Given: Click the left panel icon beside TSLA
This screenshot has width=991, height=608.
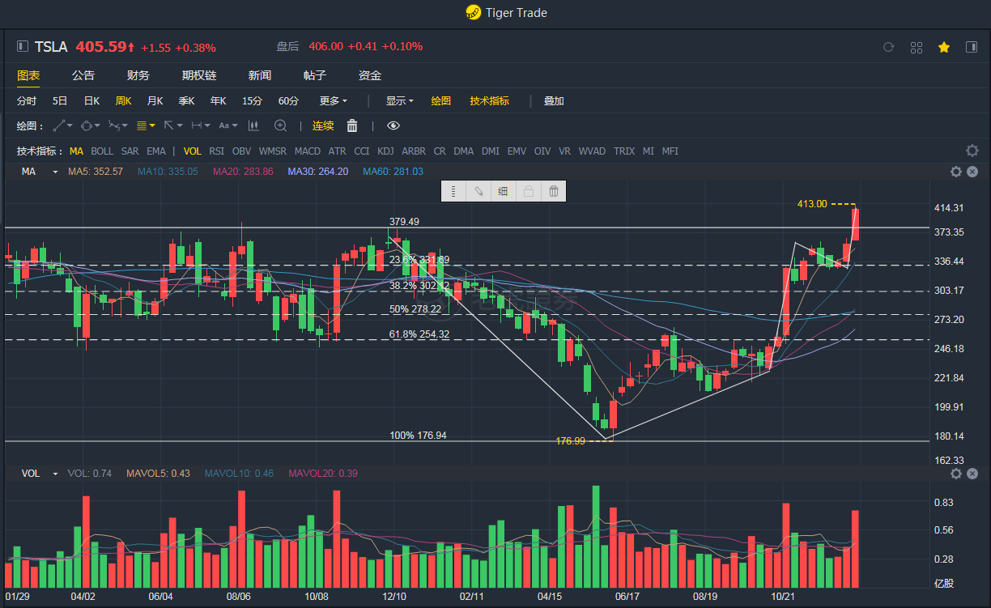Looking at the screenshot, I should (23, 47).
